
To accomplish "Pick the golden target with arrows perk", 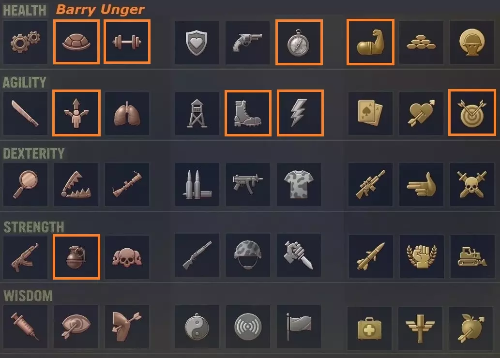I will click(472, 113).
